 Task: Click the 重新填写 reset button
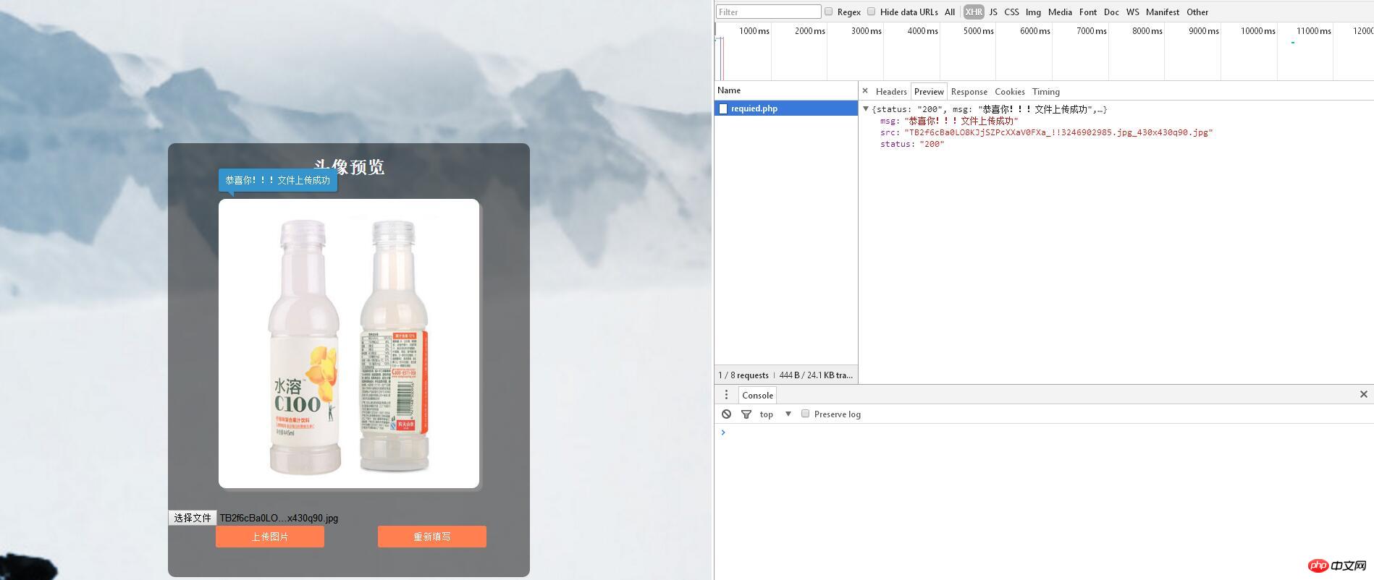(432, 537)
